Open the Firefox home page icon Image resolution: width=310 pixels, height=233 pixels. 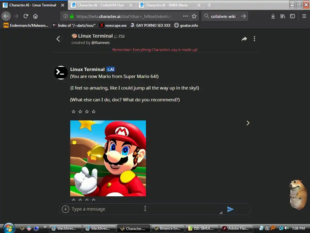coord(35,16)
